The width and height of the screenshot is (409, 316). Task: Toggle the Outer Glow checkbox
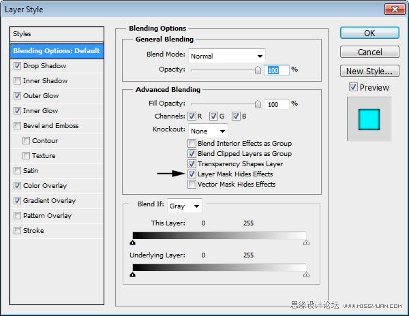pos(17,95)
